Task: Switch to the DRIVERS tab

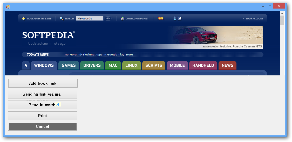Action: 92,65
